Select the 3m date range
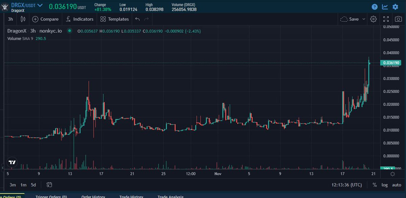 (13, 185)
